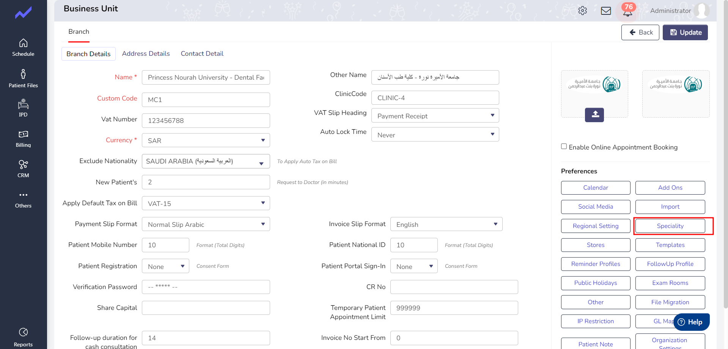
Task: Click Temporary Patient Appointment Limit field
Action: click(454, 308)
